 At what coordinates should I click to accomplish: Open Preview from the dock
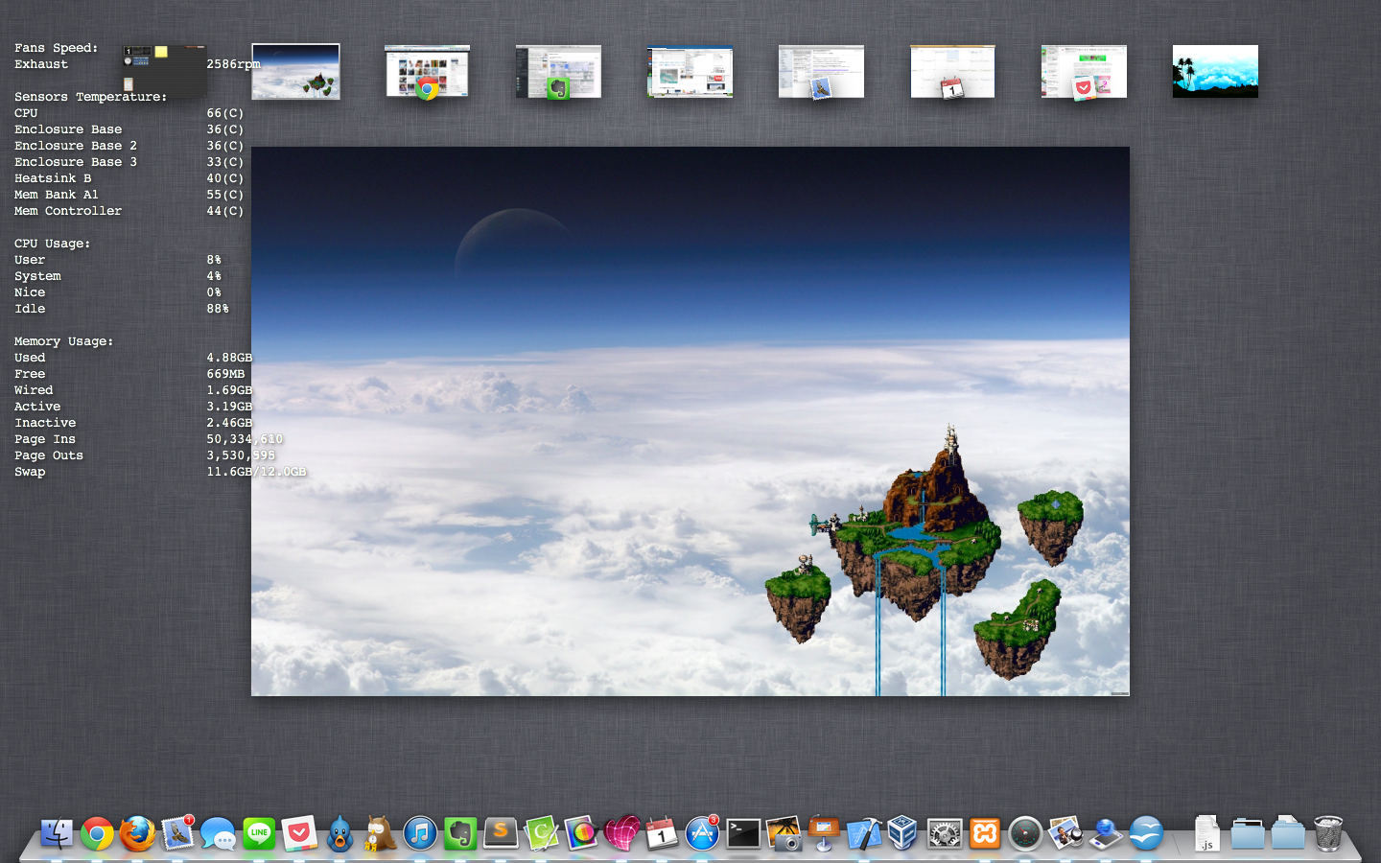[x=1065, y=833]
